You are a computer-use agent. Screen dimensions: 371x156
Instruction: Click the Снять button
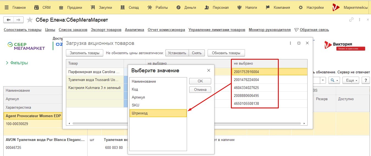coord(197,53)
